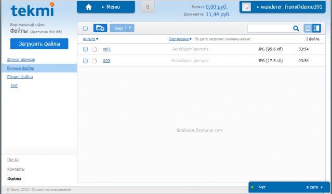Viewport: 332px width, 194px height.
Task: Click the JPG (17.5 кб) size text
Action: (x=270, y=61)
